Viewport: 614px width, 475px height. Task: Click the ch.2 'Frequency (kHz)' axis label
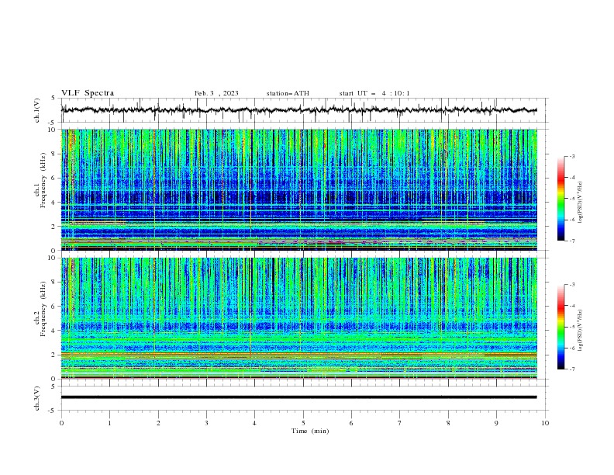(x=43, y=309)
